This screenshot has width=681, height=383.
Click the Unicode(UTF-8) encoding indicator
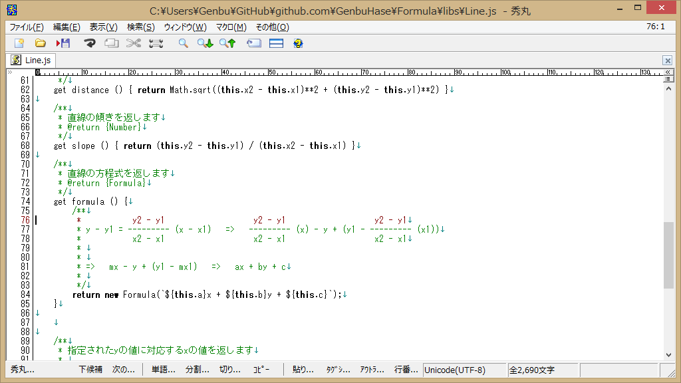455,370
